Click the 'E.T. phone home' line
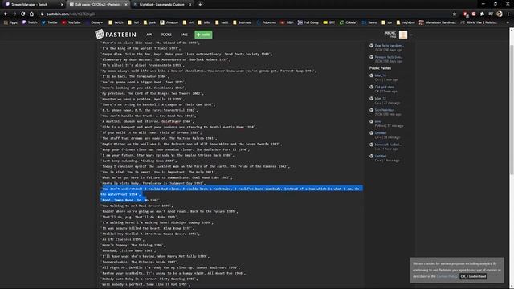 click(x=149, y=110)
